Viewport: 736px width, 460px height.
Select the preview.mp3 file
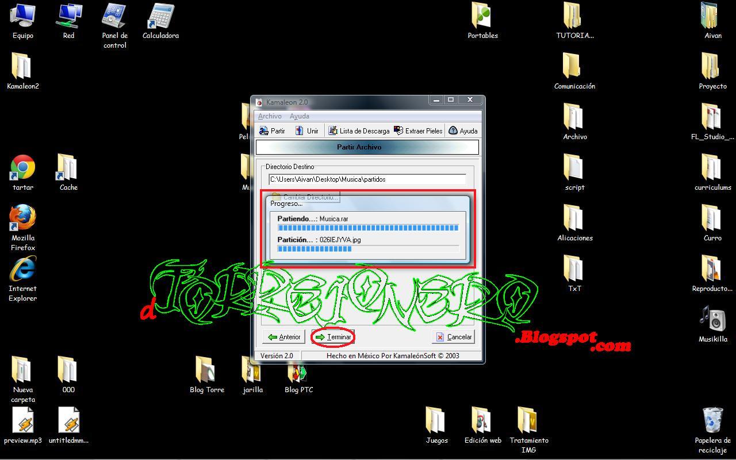coord(23,425)
